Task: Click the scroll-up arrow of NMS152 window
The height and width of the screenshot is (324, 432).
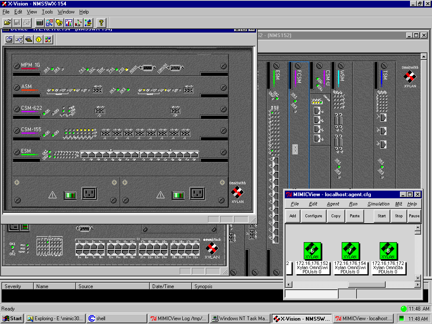Action: click(x=424, y=57)
